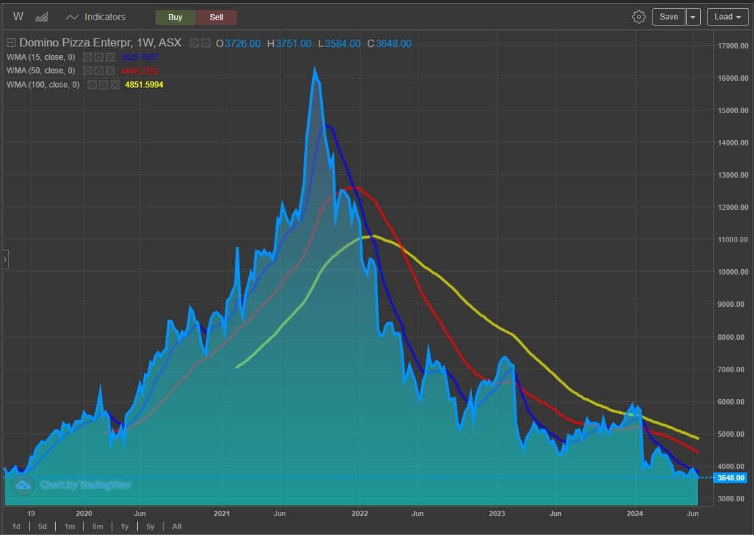Open Domino Pizza series settings gear
The width and height of the screenshot is (754, 535).
206,43
